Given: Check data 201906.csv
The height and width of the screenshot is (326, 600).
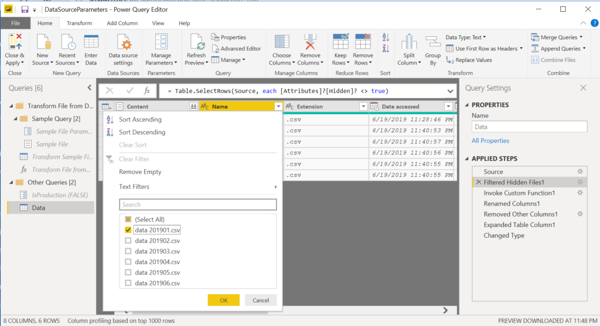Looking at the screenshot, I should coord(128,283).
